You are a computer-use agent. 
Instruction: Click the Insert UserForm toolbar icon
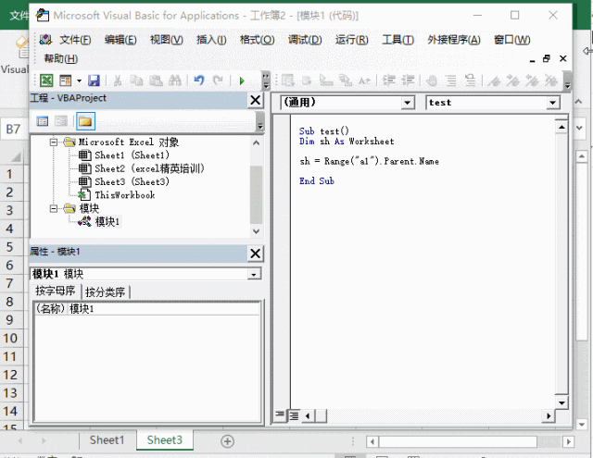(x=66, y=80)
